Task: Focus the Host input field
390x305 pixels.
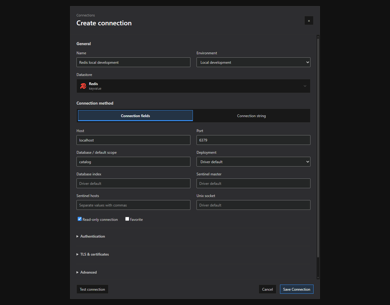Action: (133, 140)
